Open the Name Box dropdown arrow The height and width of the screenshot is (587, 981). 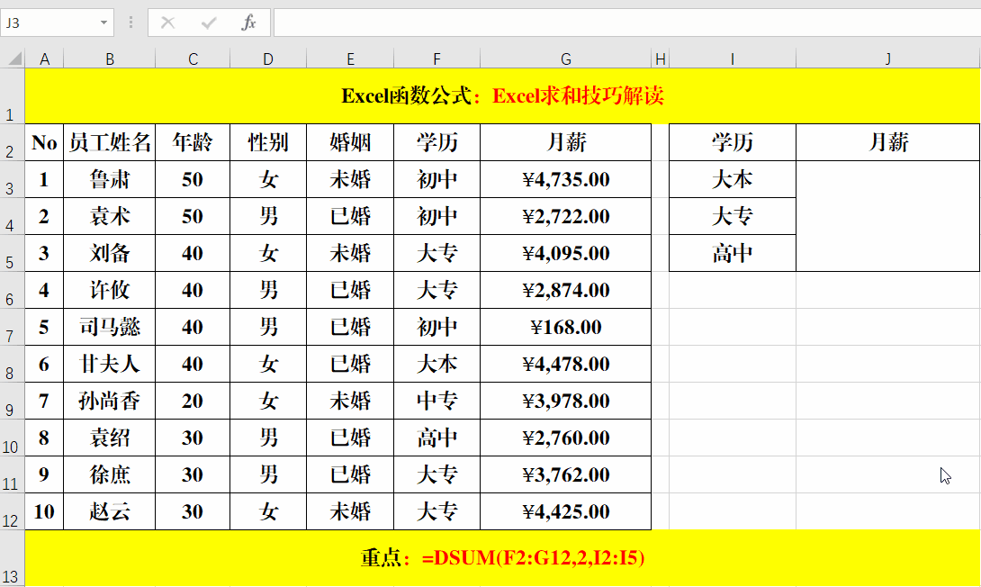tap(103, 22)
